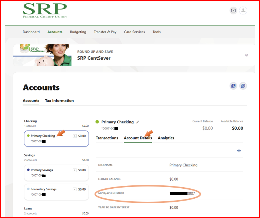Click the pencil icon to edit account nickname
260x218 pixels.
(x=138, y=122)
